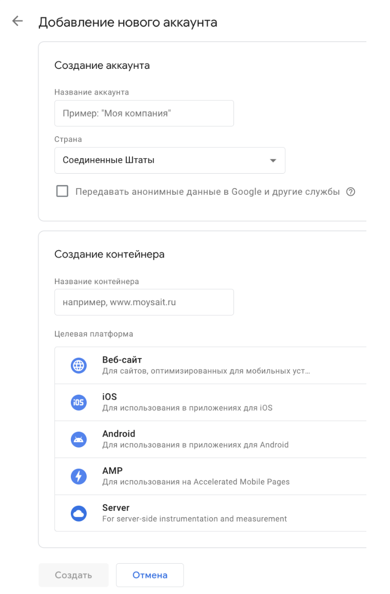The height and width of the screenshot is (594, 390).
Task: Click the Server cloud icon
Action: (x=79, y=513)
